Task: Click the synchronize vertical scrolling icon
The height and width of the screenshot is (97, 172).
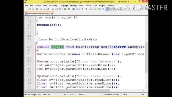Action: click(x=91, y=9)
